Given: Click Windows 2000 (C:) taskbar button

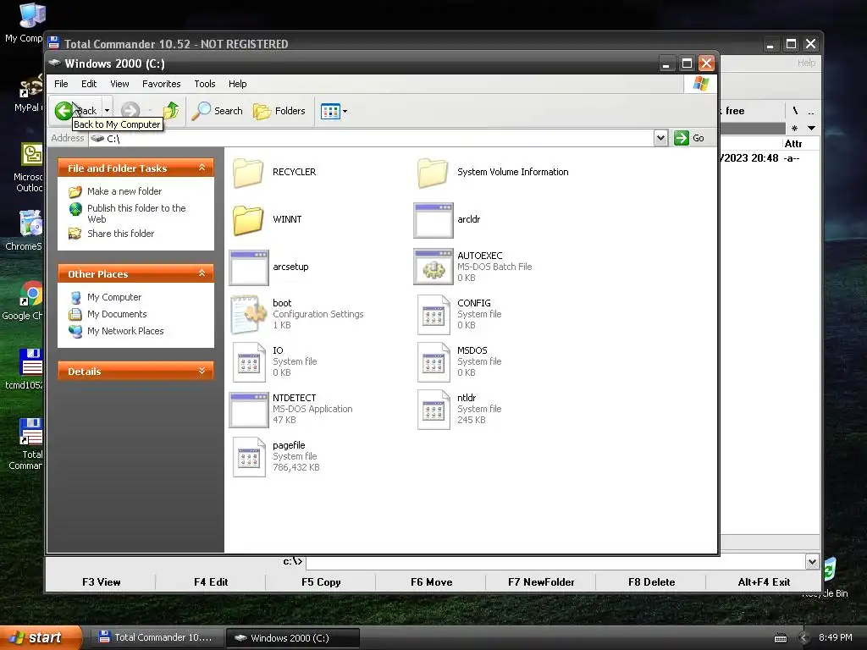Looking at the screenshot, I should [x=292, y=638].
